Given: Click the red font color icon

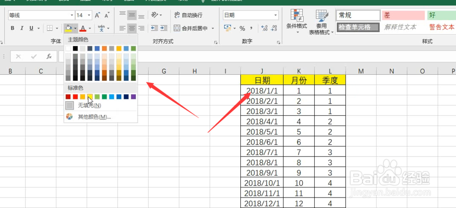Looking at the screenshot, I should pyautogui.click(x=83, y=28).
